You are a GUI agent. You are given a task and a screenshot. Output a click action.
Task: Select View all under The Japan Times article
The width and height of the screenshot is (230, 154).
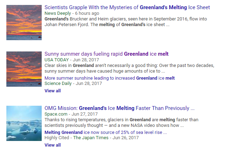[x=53, y=145]
